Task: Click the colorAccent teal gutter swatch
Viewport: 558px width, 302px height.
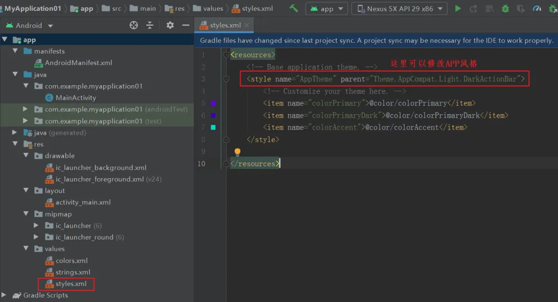Action: (213, 128)
